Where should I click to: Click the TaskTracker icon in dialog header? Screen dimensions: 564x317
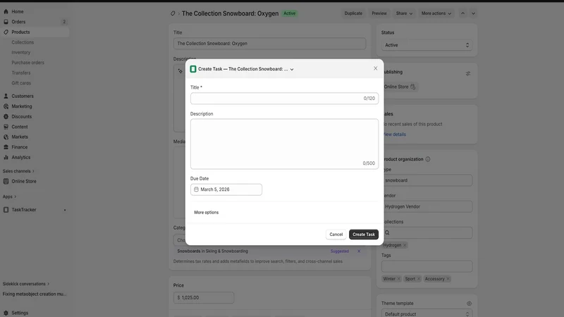click(x=193, y=69)
